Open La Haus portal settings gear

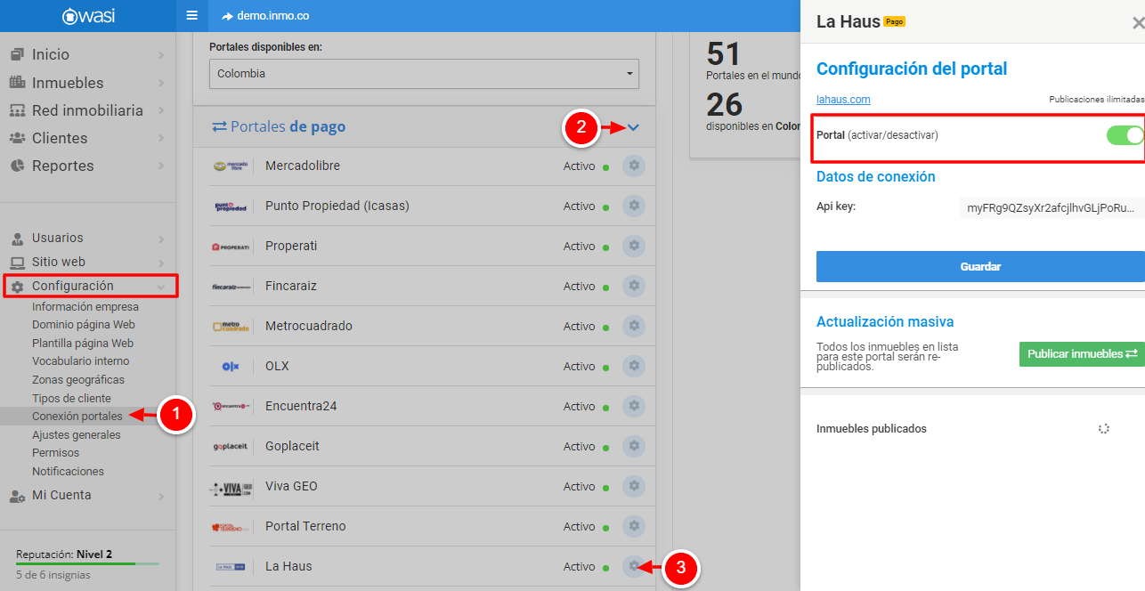633,566
